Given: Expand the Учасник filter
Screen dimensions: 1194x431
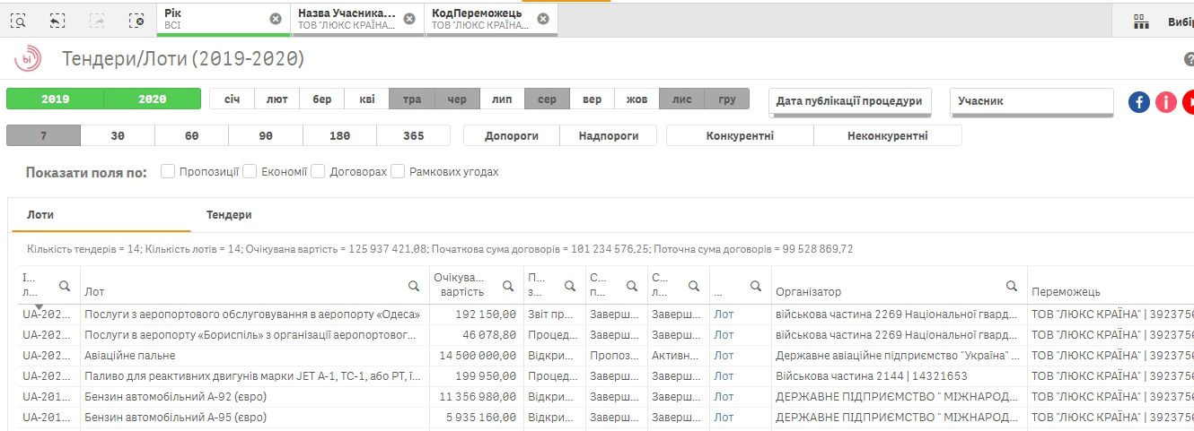Looking at the screenshot, I should click(x=1032, y=102).
